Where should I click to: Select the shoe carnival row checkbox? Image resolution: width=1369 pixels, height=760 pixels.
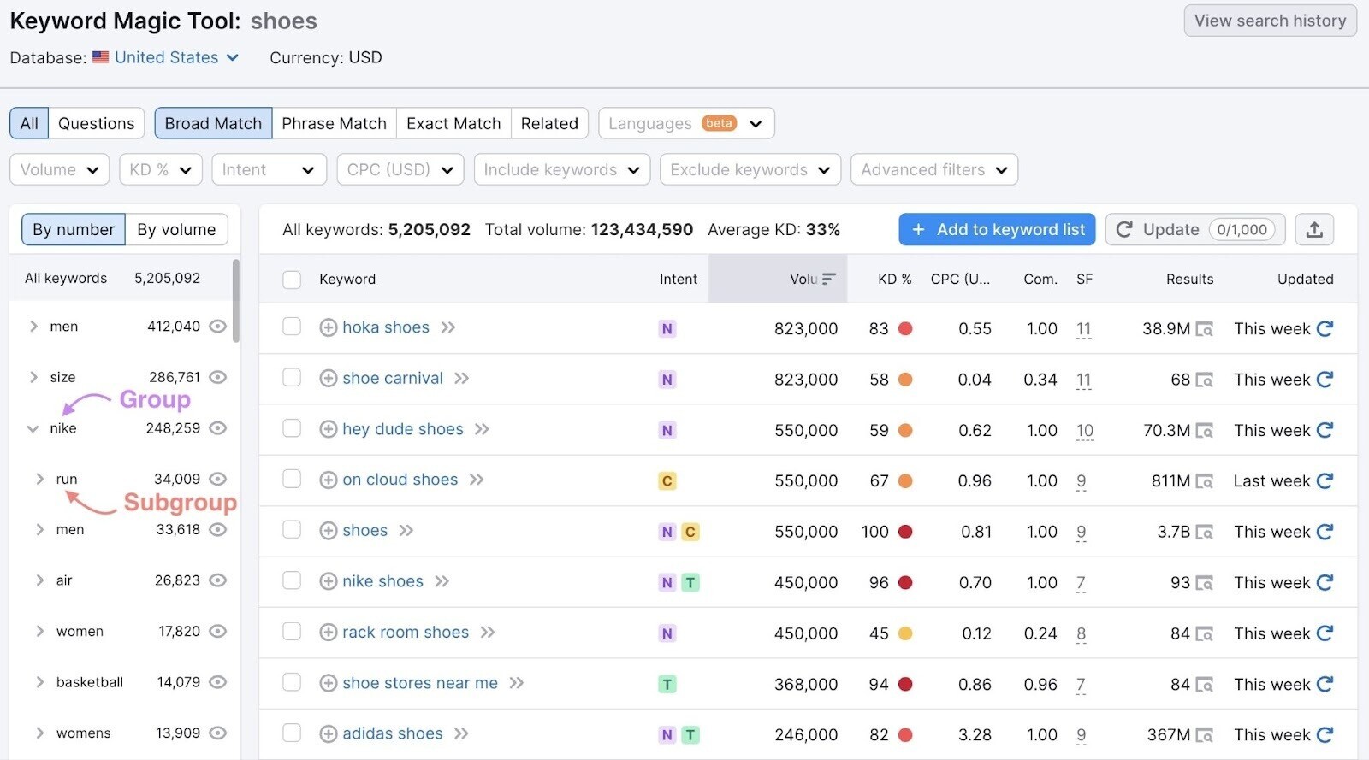pyautogui.click(x=292, y=377)
